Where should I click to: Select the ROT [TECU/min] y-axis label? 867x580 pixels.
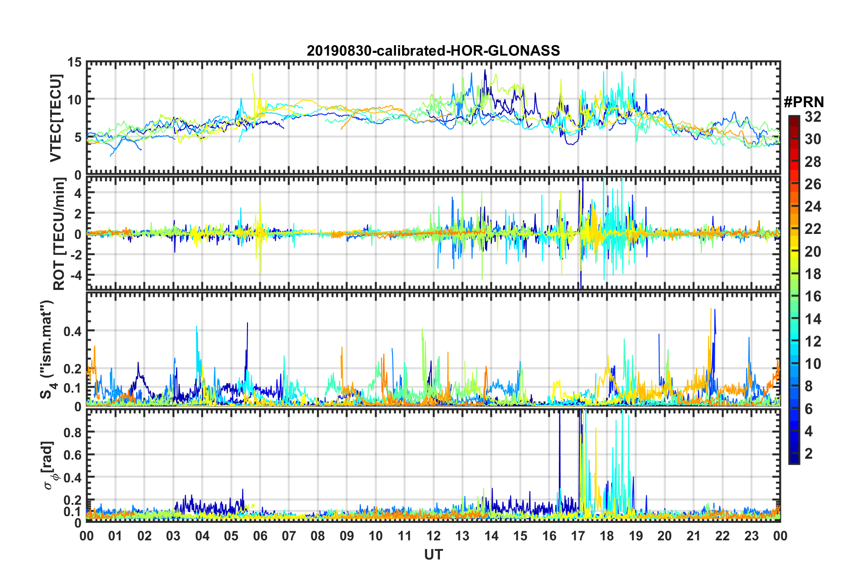point(59,234)
